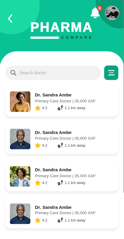Click the PHARMA COMPARE logo title
The width and height of the screenshot is (124, 239).
(61, 30)
